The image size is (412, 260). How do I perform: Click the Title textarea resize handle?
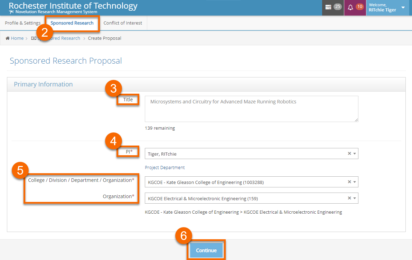pyautogui.click(x=356, y=120)
